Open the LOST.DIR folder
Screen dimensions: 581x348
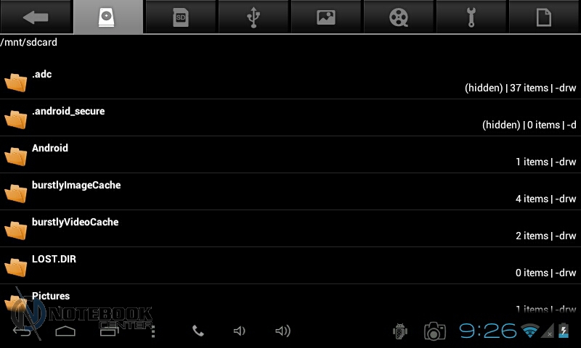(290, 266)
